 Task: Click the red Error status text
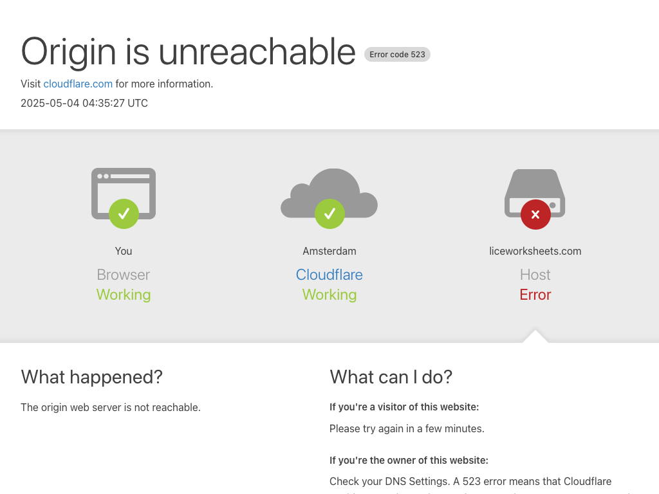535,295
